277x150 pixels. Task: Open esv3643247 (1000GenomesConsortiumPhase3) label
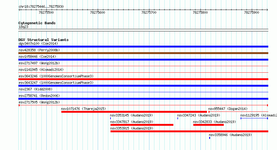tap(56, 83)
